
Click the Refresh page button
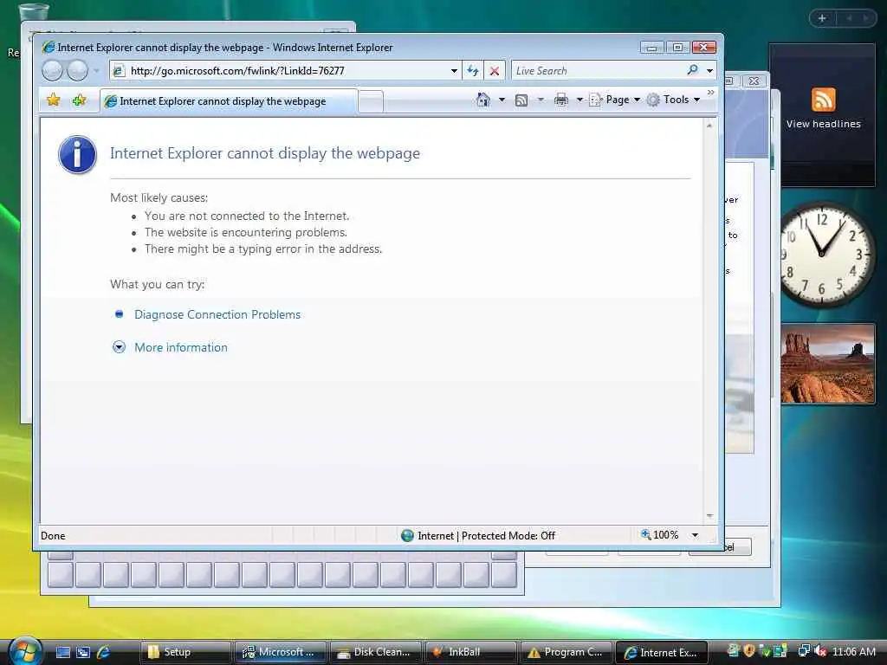click(472, 71)
